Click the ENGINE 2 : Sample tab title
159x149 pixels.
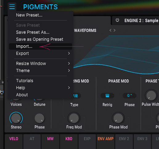[x=141, y=21]
